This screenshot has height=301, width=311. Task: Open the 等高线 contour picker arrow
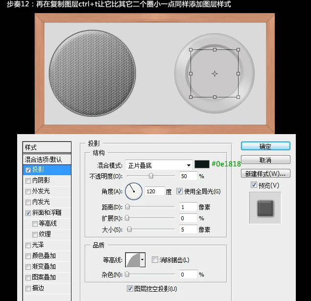(x=143, y=259)
